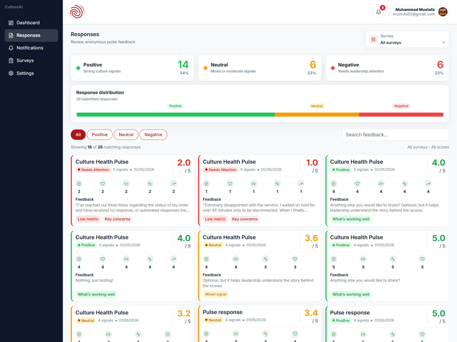Open Settings in the sidebar
The width and height of the screenshot is (457, 342).
pyautogui.click(x=31, y=73)
